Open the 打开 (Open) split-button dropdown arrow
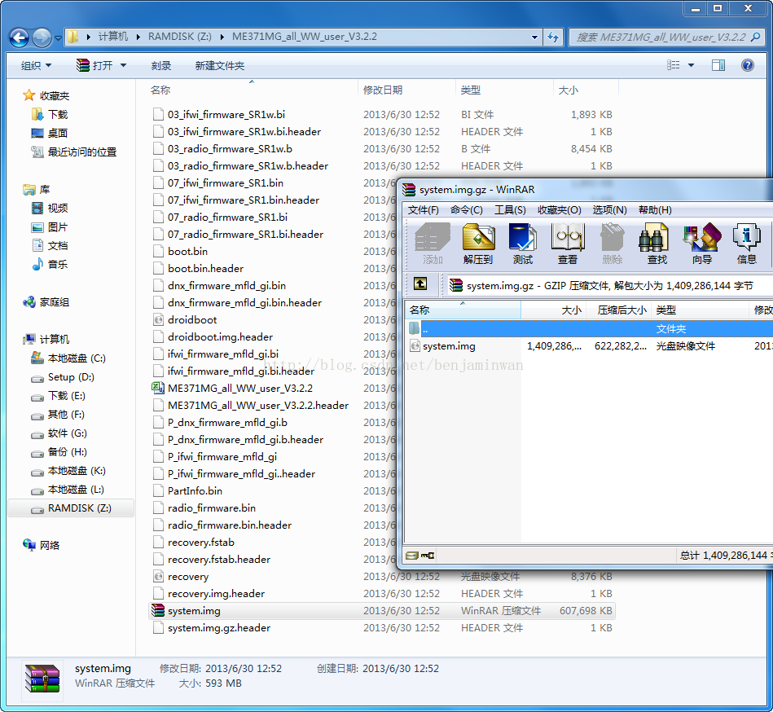 tap(124, 65)
